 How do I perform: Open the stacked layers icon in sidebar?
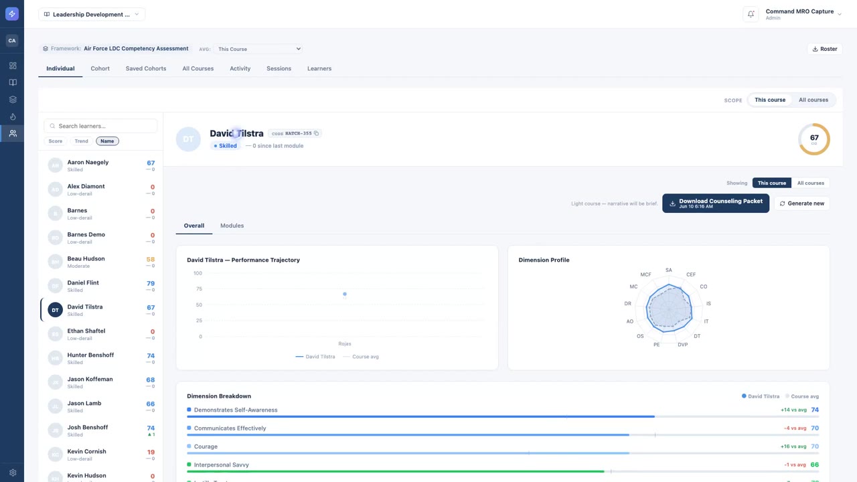pyautogui.click(x=13, y=100)
